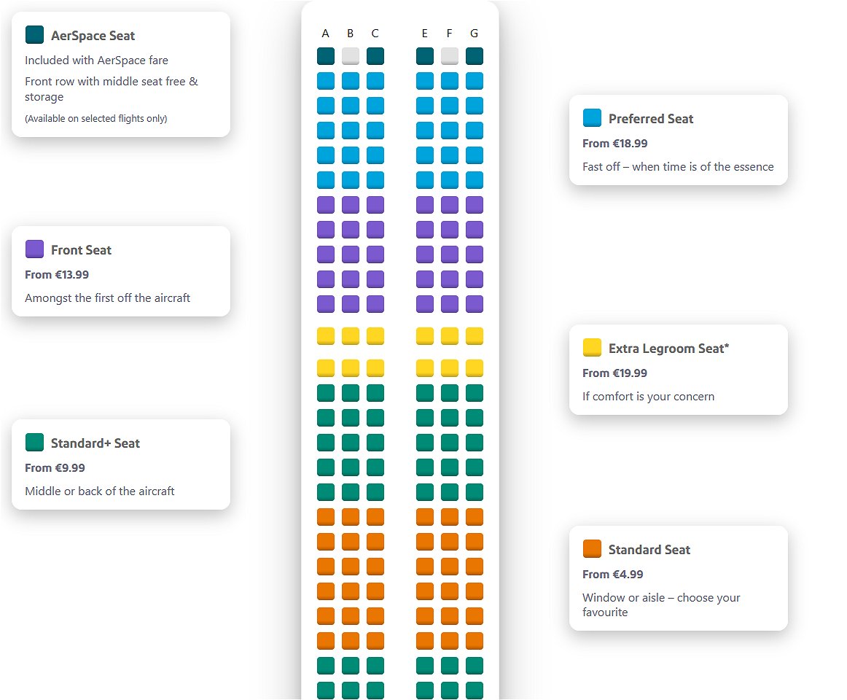Pick the first blue Preferred seat in column A

[326, 81]
